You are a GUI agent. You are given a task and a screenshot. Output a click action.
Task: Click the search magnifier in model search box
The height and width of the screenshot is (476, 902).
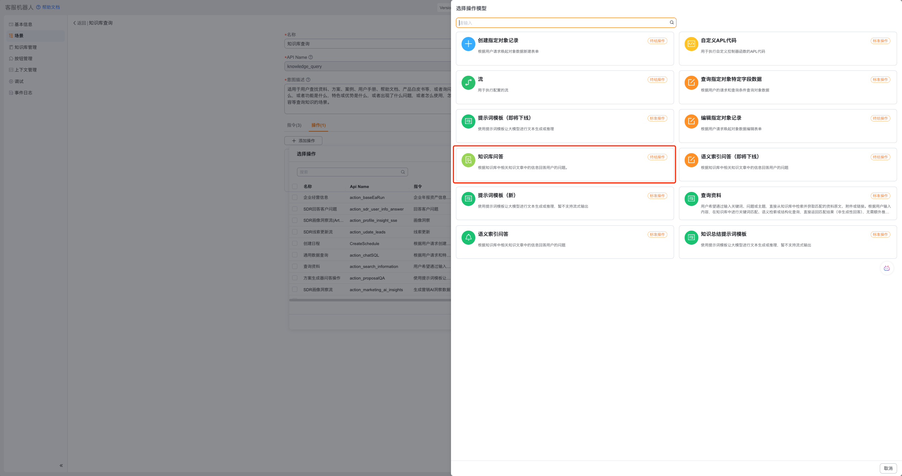pyautogui.click(x=672, y=23)
